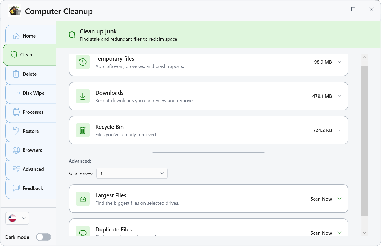Toggle the Dark mode switch
Image resolution: width=381 pixels, height=246 pixels.
click(x=43, y=237)
